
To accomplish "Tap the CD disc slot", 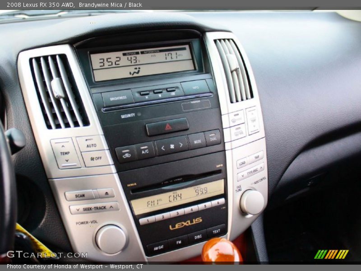I will coord(176,182).
